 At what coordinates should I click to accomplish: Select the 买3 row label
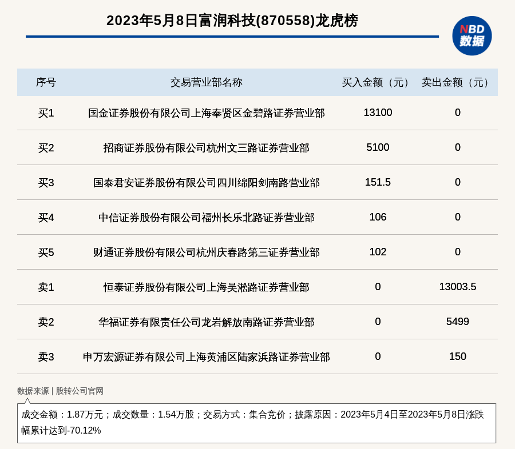coord(46,183)
